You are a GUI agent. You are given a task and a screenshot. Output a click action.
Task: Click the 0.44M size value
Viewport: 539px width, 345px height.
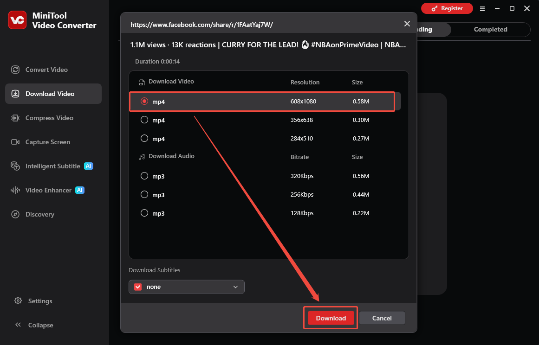tap(361, 194)
